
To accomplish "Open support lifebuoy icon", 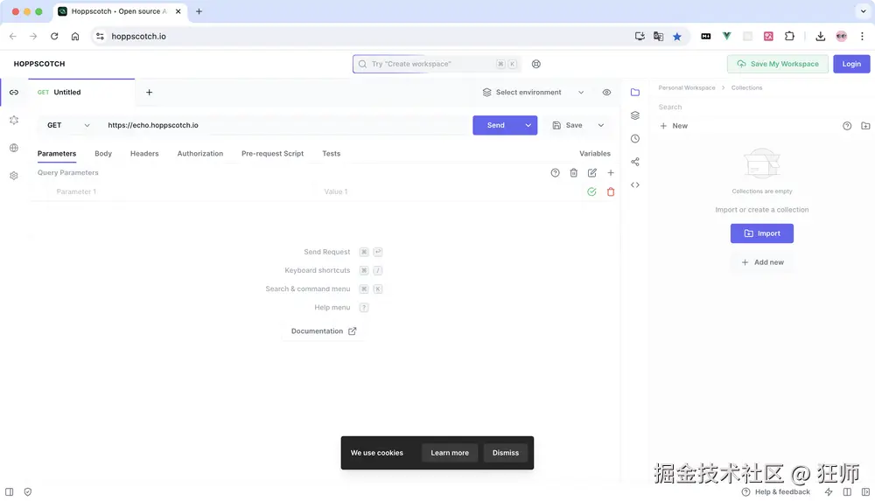I will pos(536,64).
